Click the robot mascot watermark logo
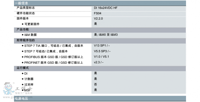This screenshot has width=200, height=102. click(8, 88)
